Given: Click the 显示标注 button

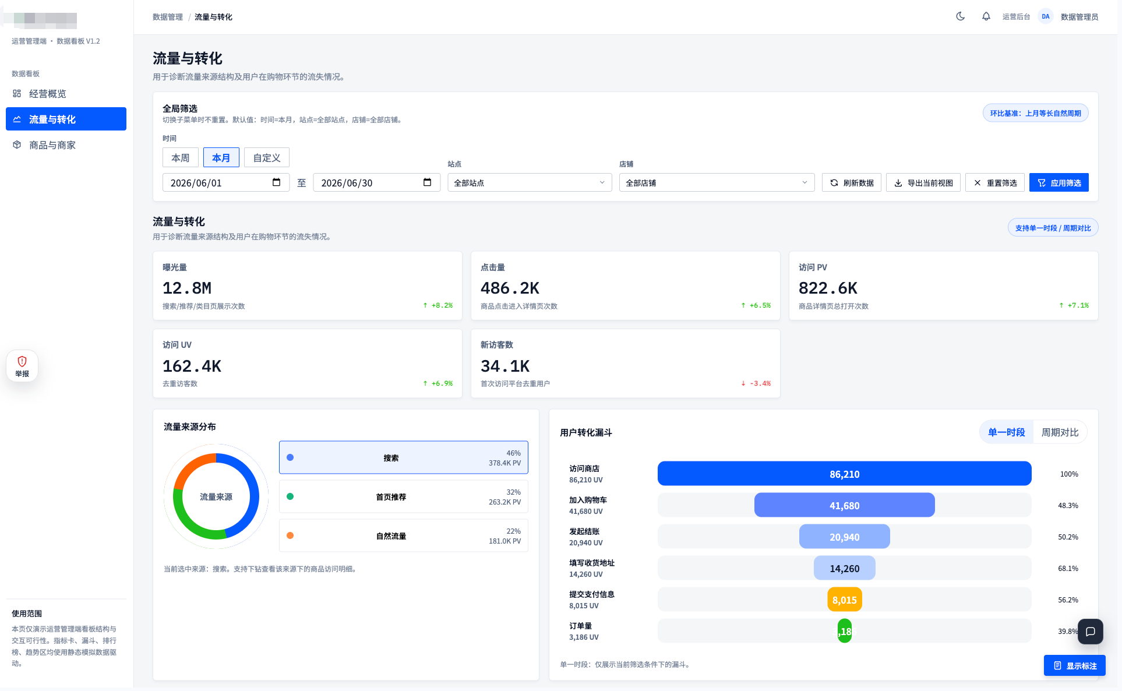Looking at the screenshot, I should pos(1075,665).
